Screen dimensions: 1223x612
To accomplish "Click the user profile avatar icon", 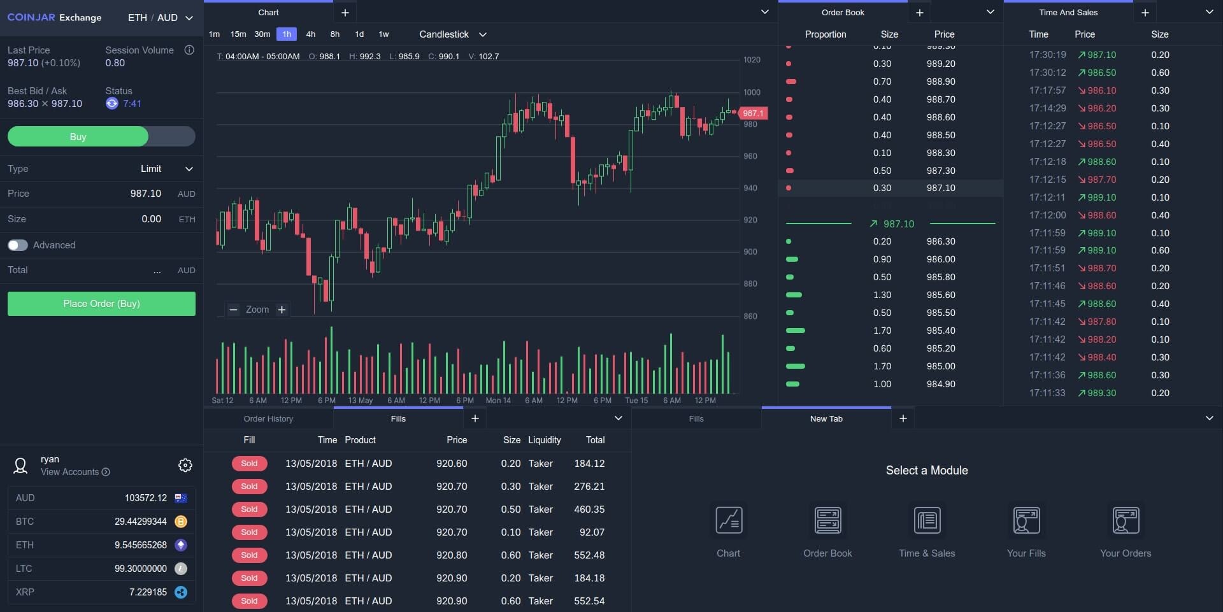I will [20, 466].
